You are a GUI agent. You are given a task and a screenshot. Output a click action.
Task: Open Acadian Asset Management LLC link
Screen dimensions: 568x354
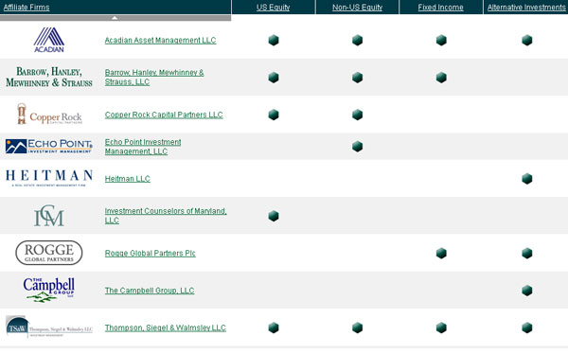[x=161, y=40]
